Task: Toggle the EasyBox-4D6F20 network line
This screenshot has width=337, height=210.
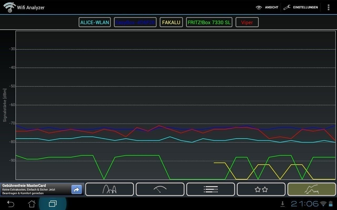Action: coord(135,22)
